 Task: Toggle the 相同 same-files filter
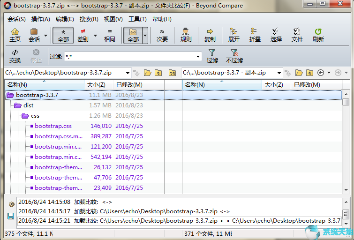coord(110,35)
